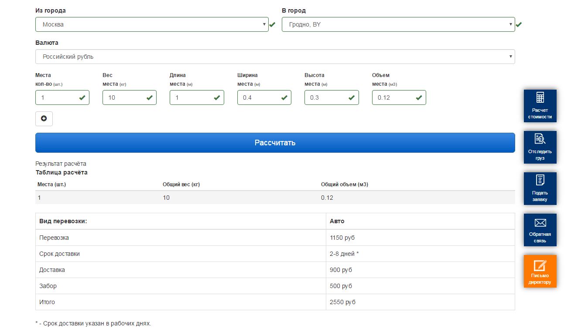Expand the В город dropdown showing Гродно
Screen dimensions: 571x332
tap(398, 24)
